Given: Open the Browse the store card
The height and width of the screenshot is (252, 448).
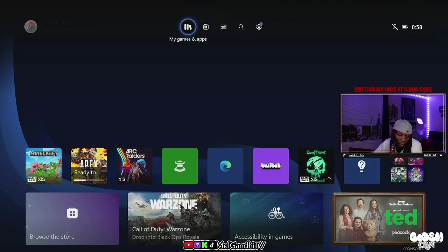Looking at the screenshot, I should (72, 219).
